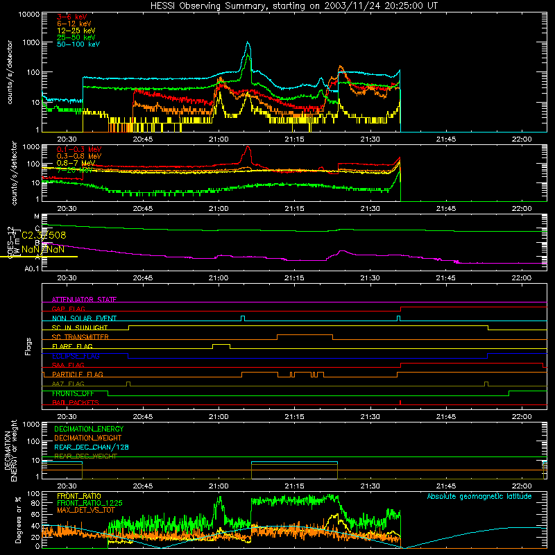Viewport: 555px width, 555px height.
Task: Click the 0.8-7 MeV legend label
Action: pos(76,163)
